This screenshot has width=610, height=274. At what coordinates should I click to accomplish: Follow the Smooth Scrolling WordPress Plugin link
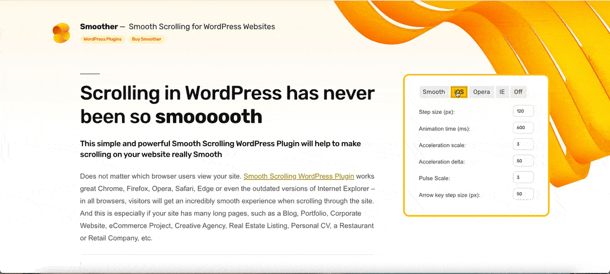299,176
